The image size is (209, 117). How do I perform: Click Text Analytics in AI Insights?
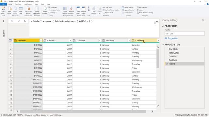tap(142, 7)
